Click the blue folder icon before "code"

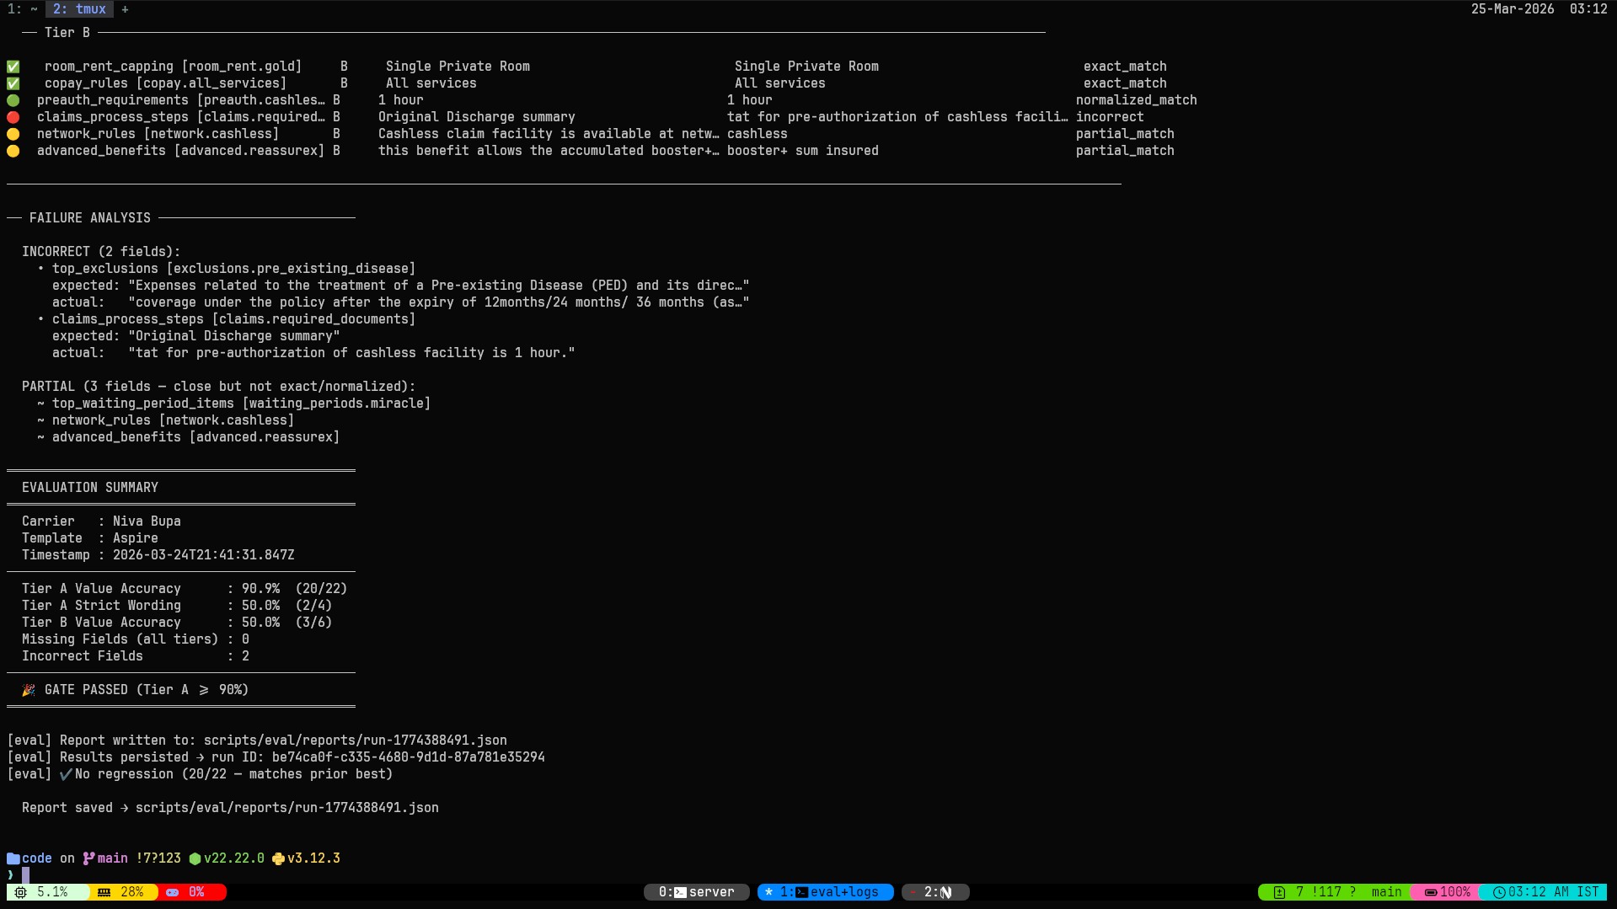pos(13,858)
